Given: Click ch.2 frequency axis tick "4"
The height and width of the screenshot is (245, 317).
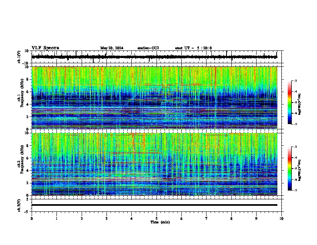Looking at the screenshot, I should [28, 171].
